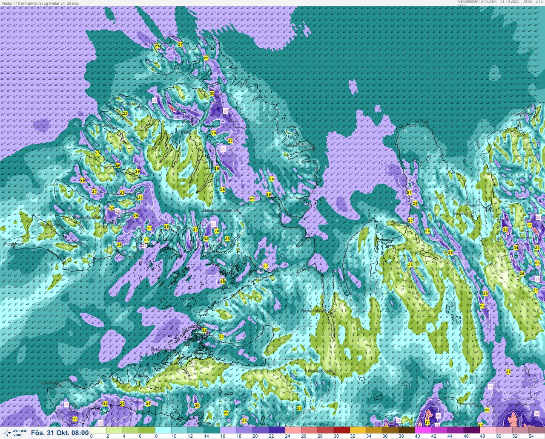Select the 22–24 m/s deep purple legend swatch
This screenshot has height=439, width=545.
coord(278,430)
